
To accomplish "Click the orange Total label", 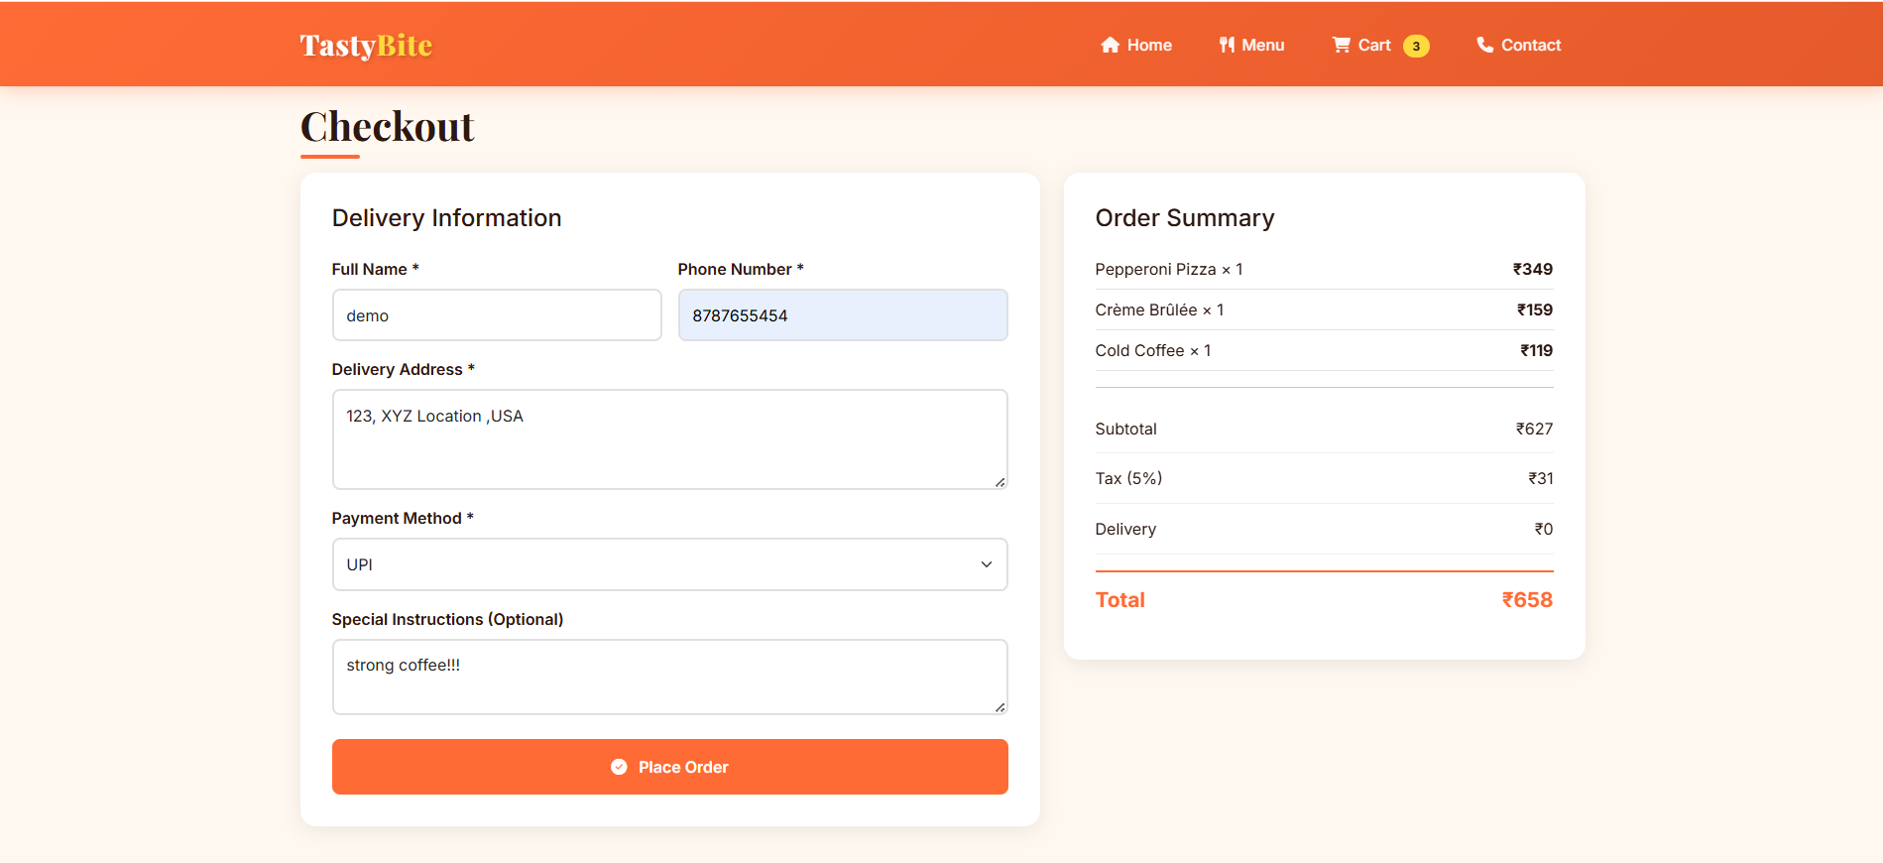I will 1120,600.
